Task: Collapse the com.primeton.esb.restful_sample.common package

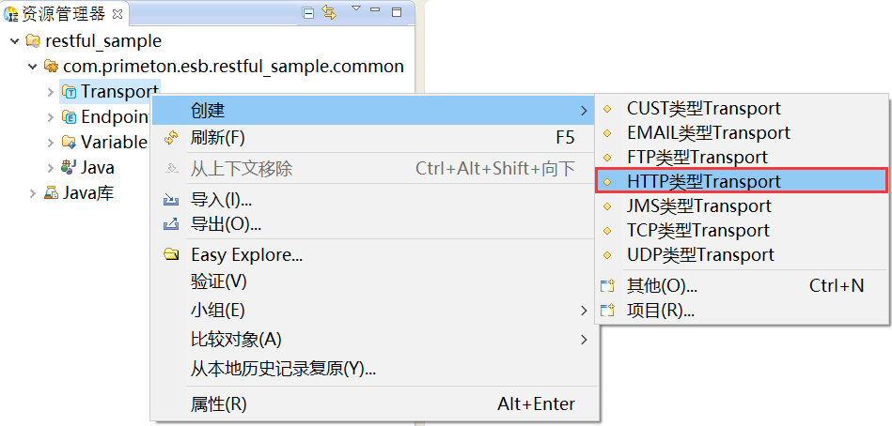Action: coord(33,67)
